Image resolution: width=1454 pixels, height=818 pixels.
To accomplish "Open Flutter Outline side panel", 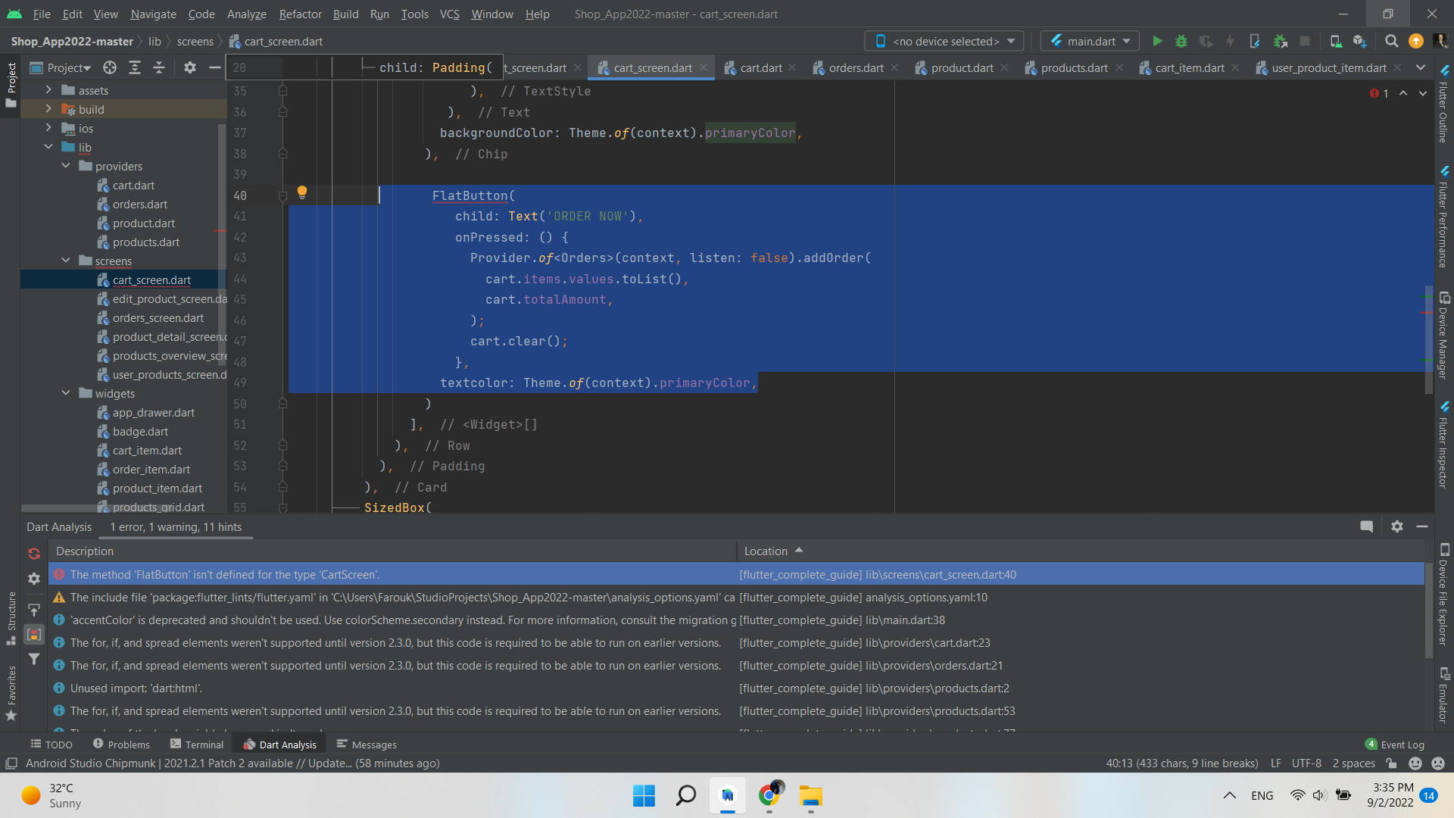I will 1444,105.
